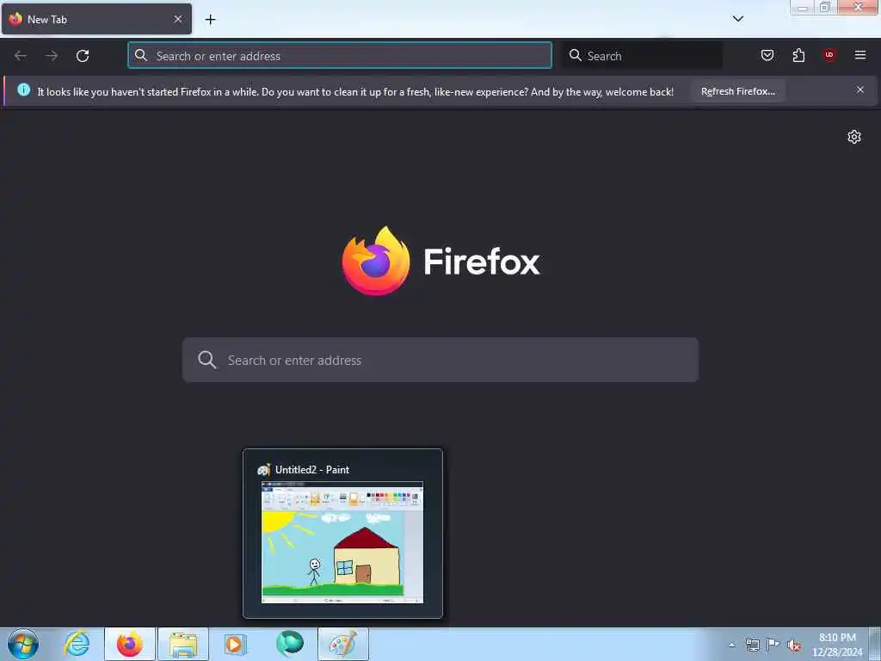
Task: Open Windows Explorer from taskbar
Action: [x=183, y=644]
